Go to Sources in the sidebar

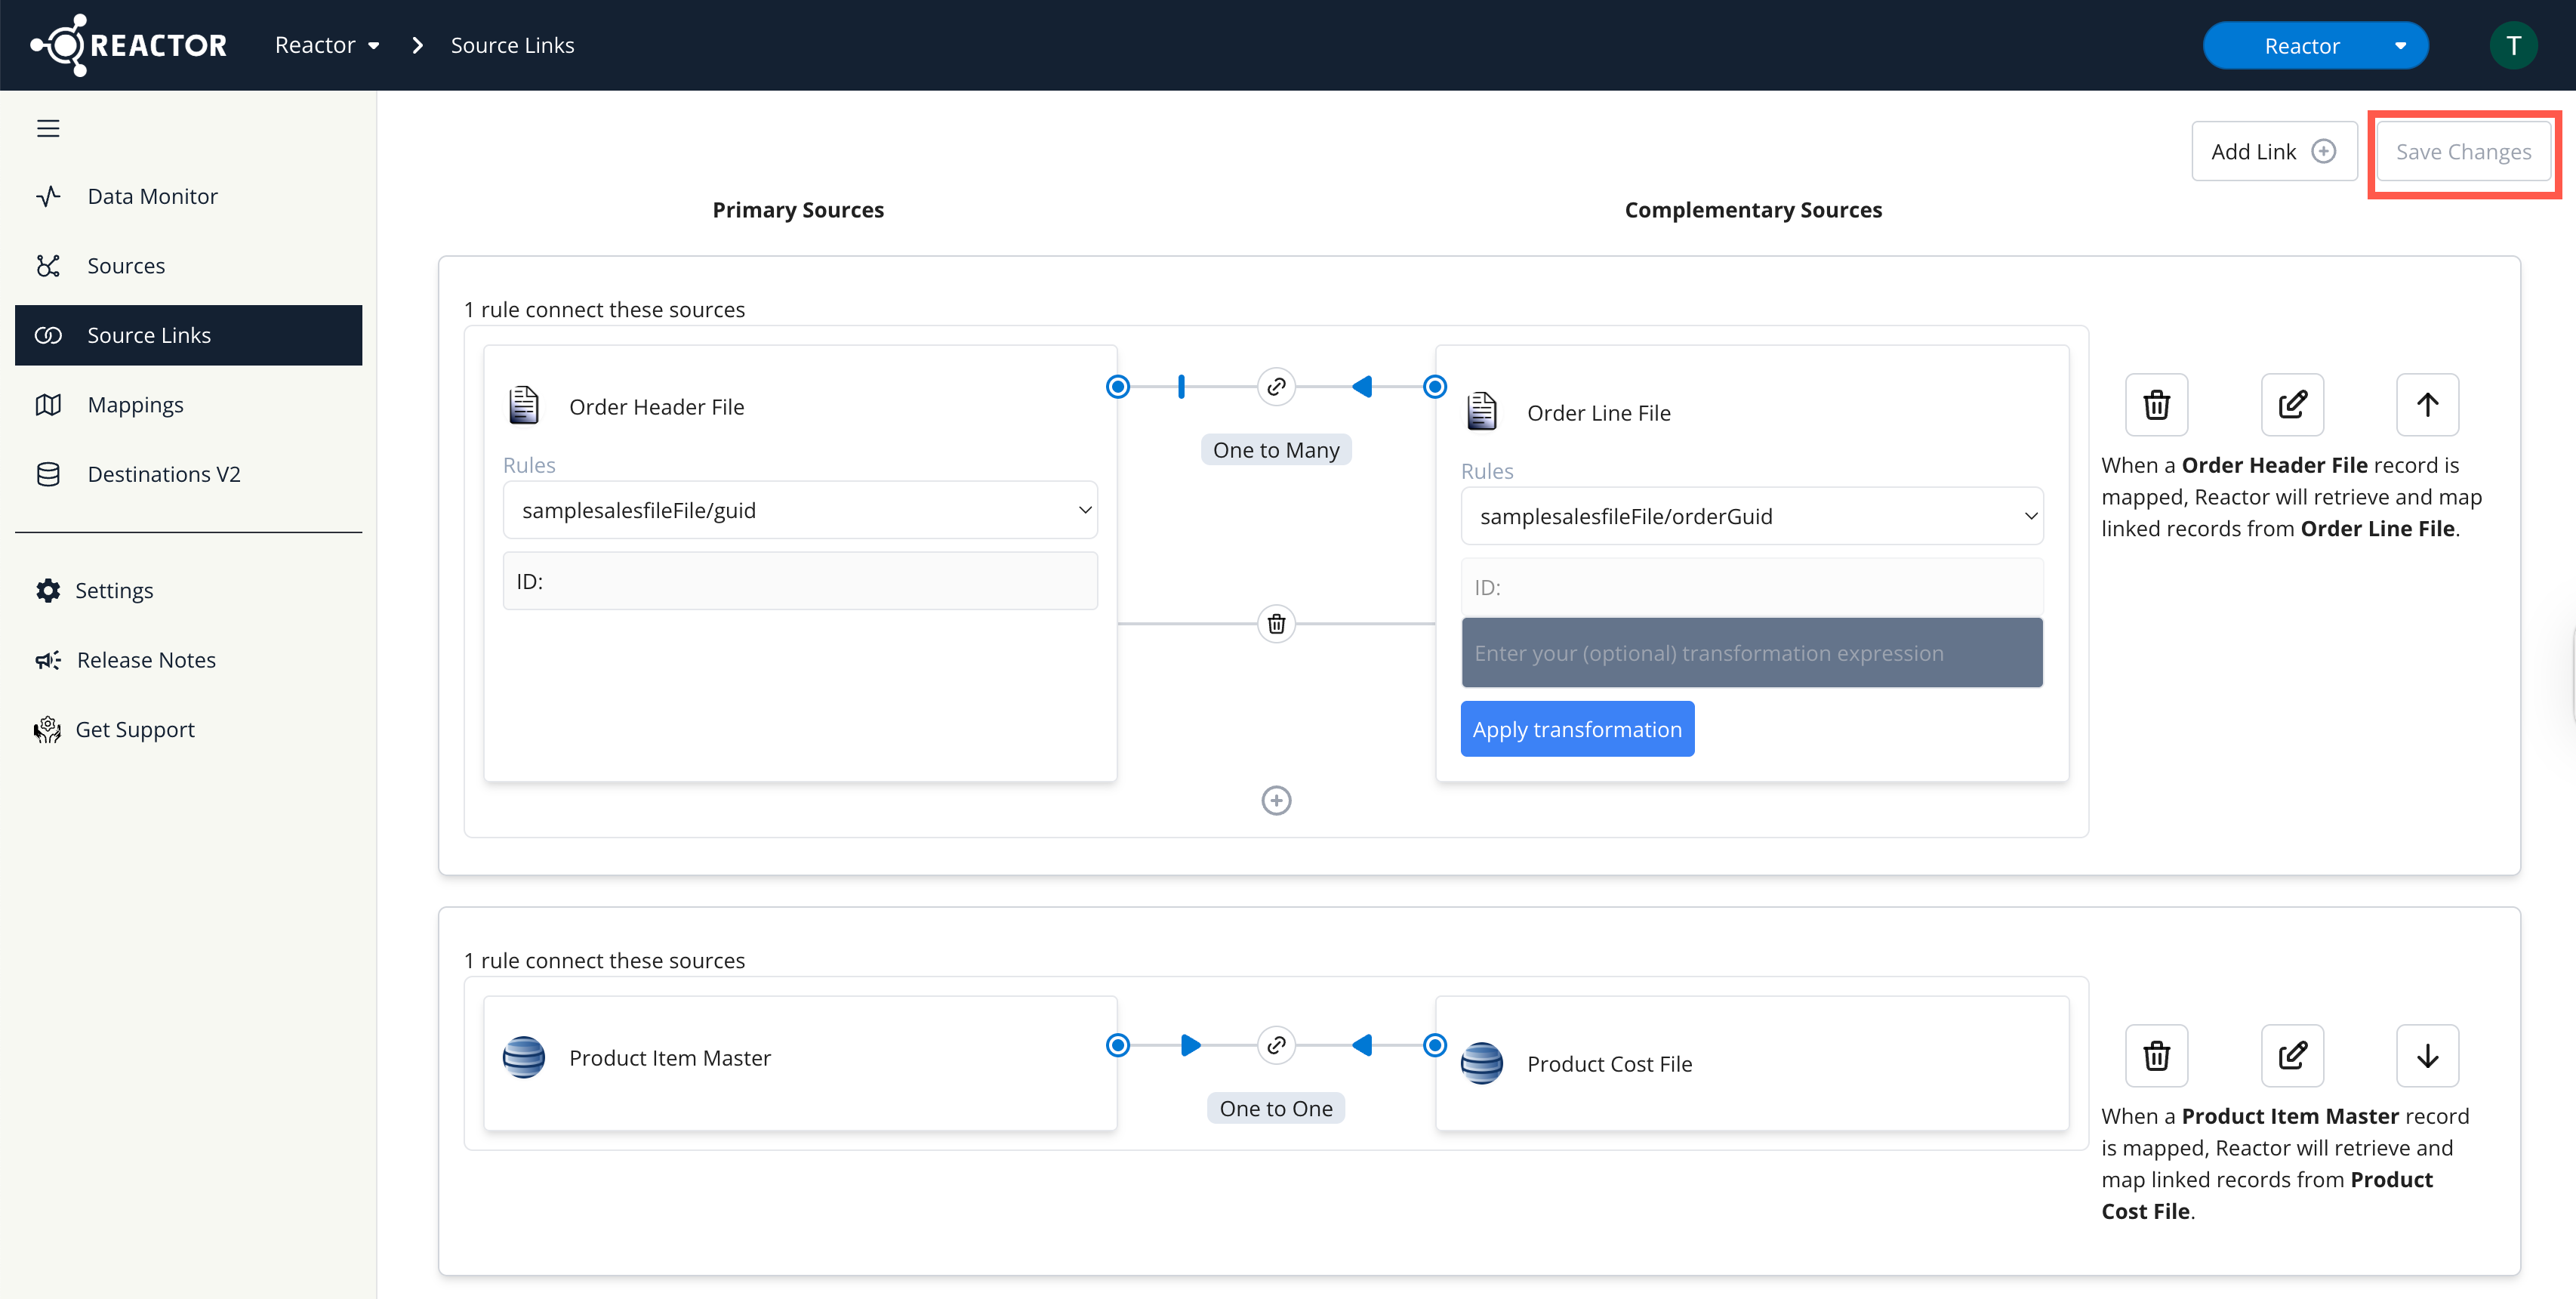(x=188, y=266)
